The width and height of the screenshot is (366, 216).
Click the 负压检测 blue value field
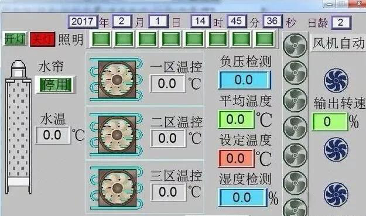click(x=244, y=80)
